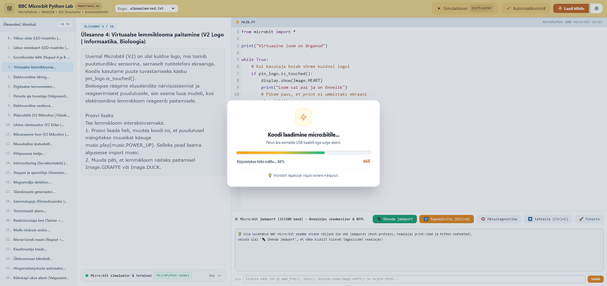Clear the serial output with Puhasta

pyautogui.click(x=589, y=219)
